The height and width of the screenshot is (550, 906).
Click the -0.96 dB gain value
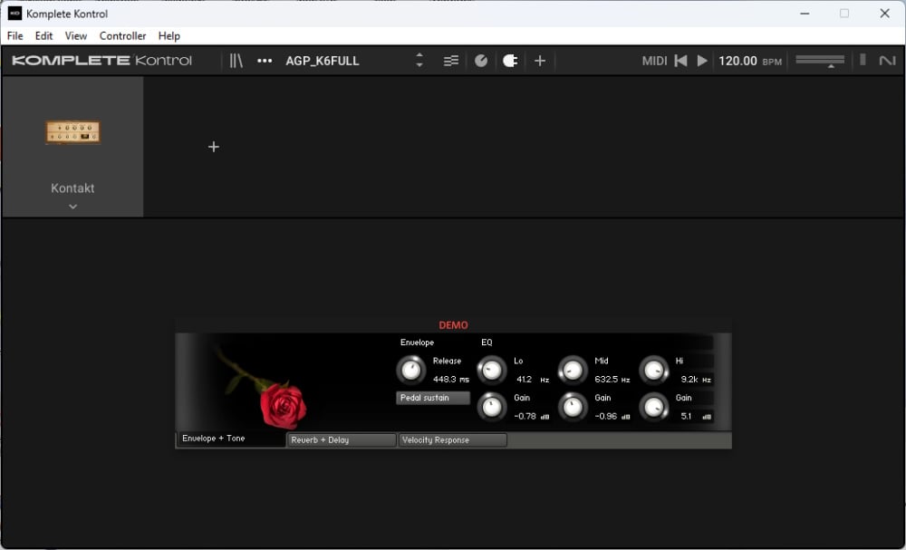point(612,416)
